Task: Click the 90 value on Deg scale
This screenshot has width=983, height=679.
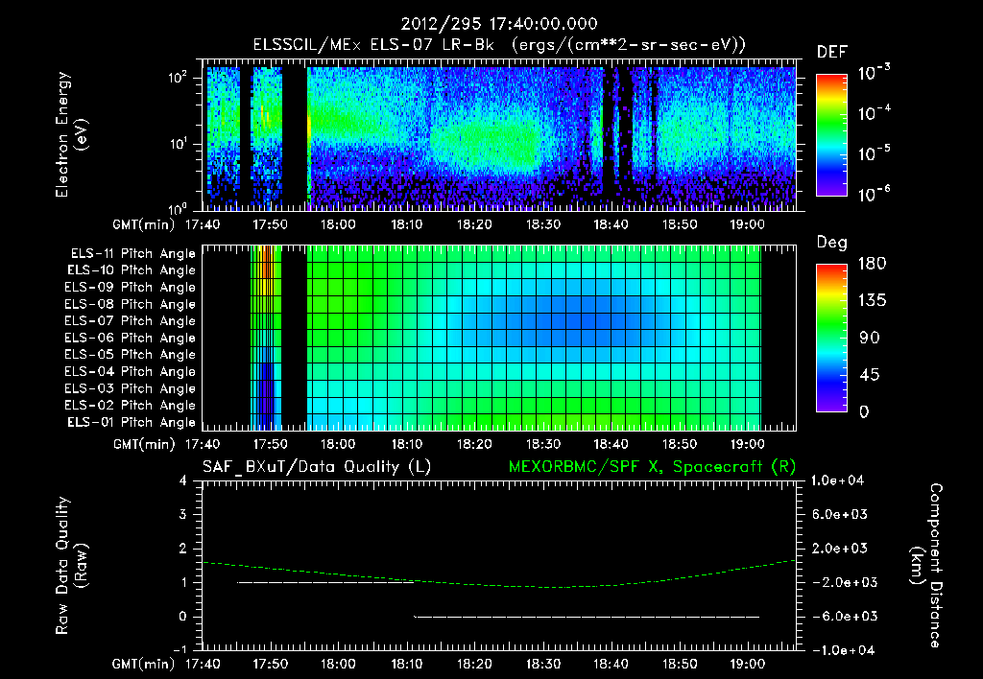Action: (x=869, y=338)
